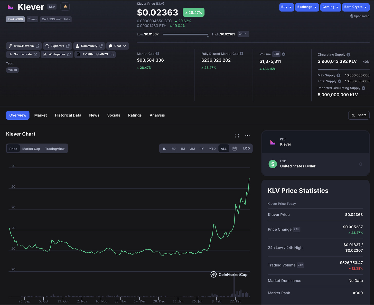The image size is (374, 305).
Task: Select 7D chart range
Action: 173,149
